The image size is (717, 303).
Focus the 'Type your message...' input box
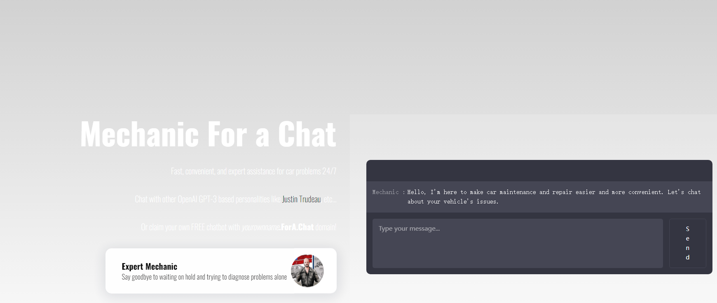tap(518, 243)
